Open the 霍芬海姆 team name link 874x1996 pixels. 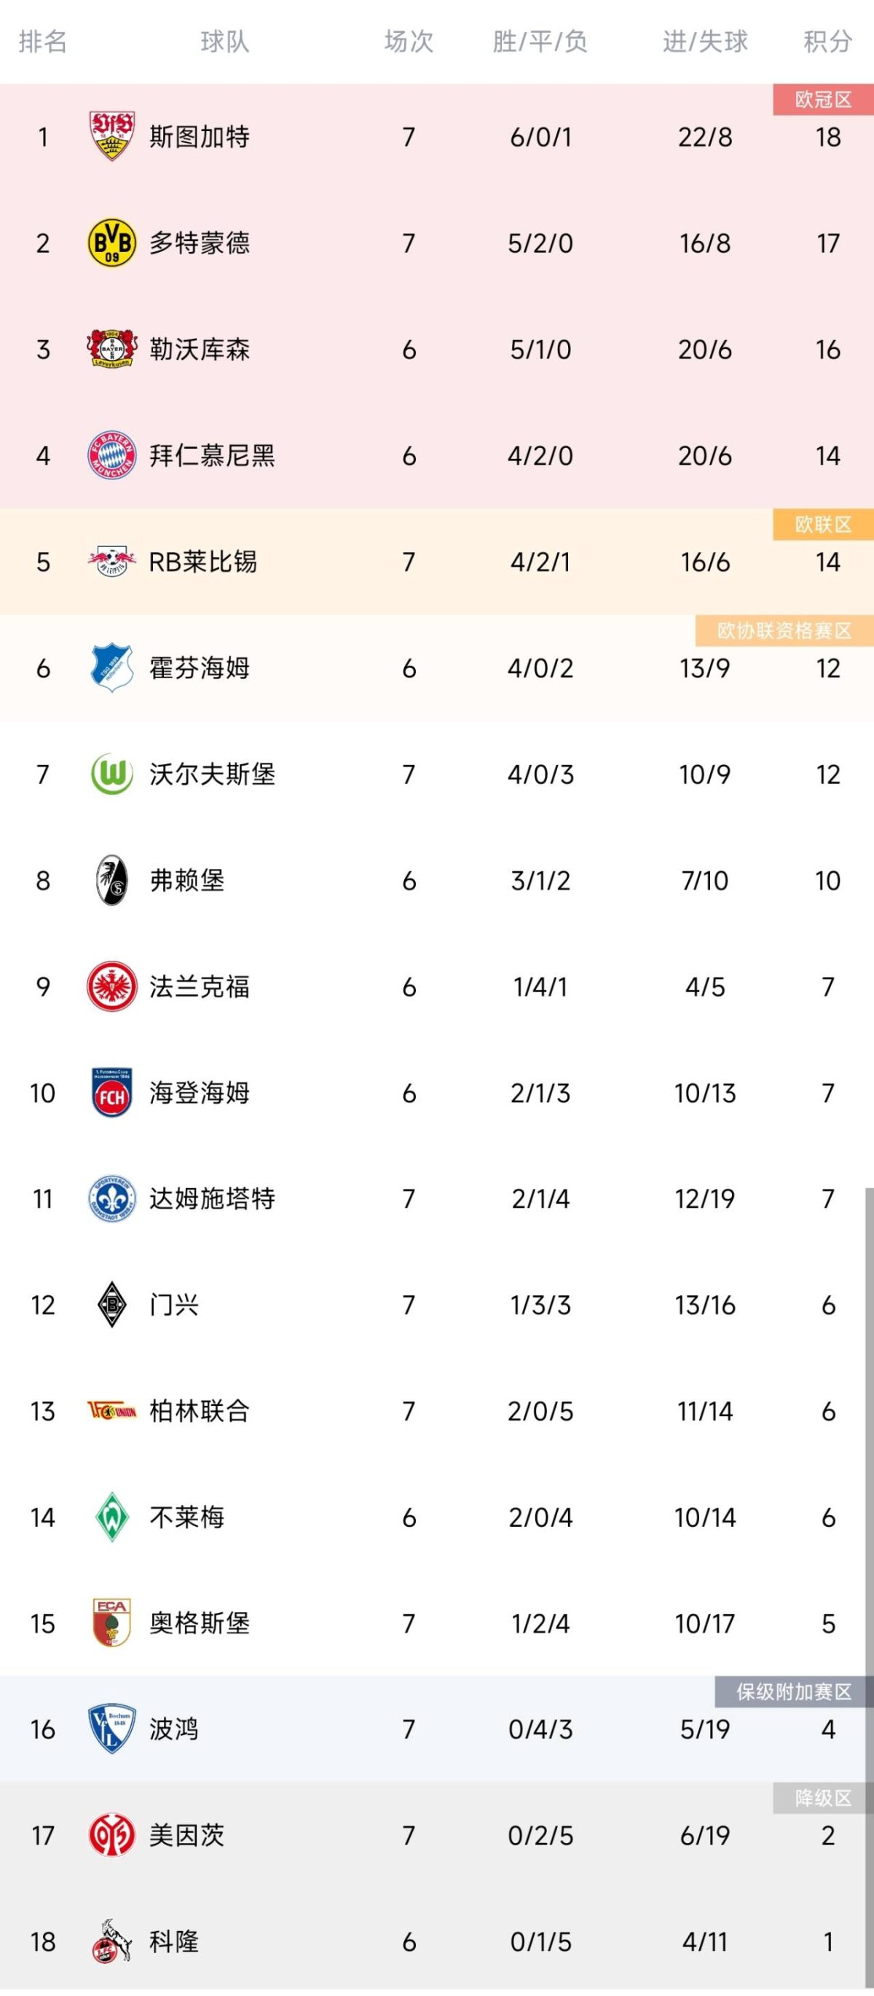click(x=199, y=667)
